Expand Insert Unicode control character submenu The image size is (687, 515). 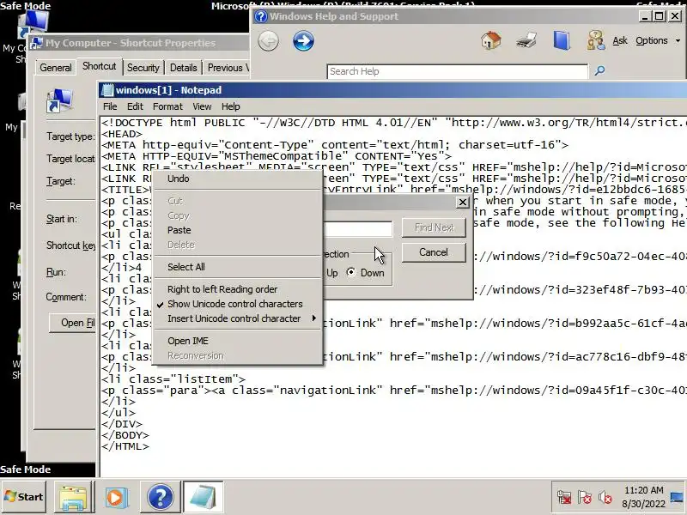(x=234, y=318)
